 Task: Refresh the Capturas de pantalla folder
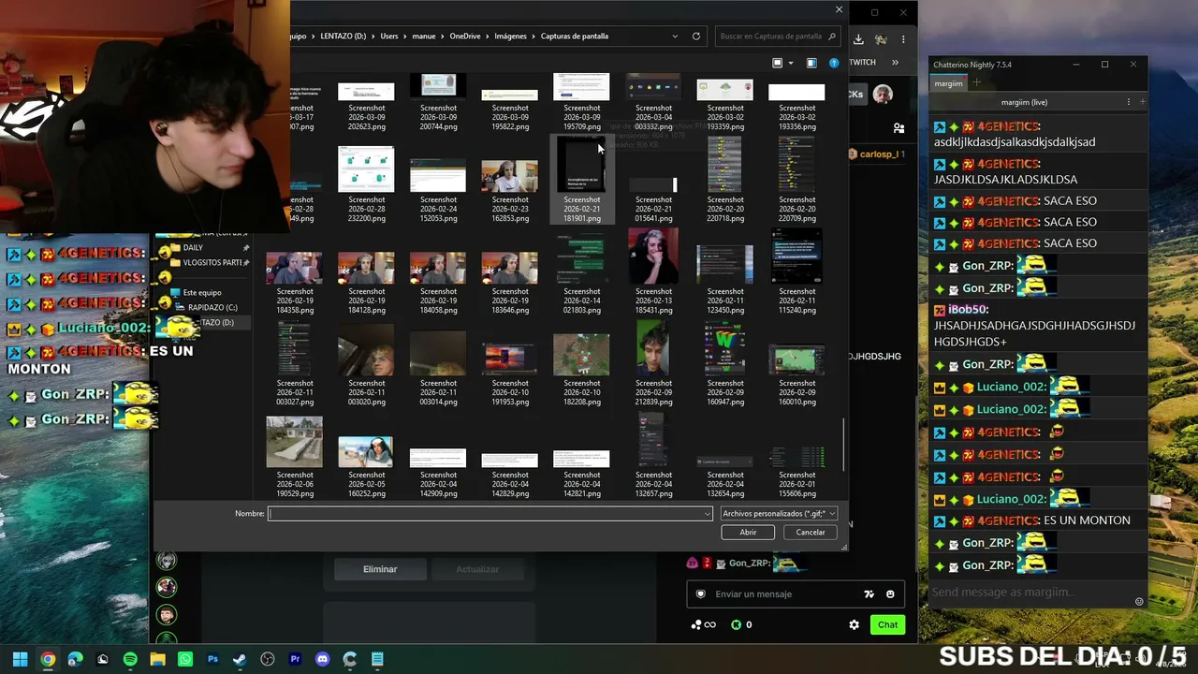pos(696,37)
